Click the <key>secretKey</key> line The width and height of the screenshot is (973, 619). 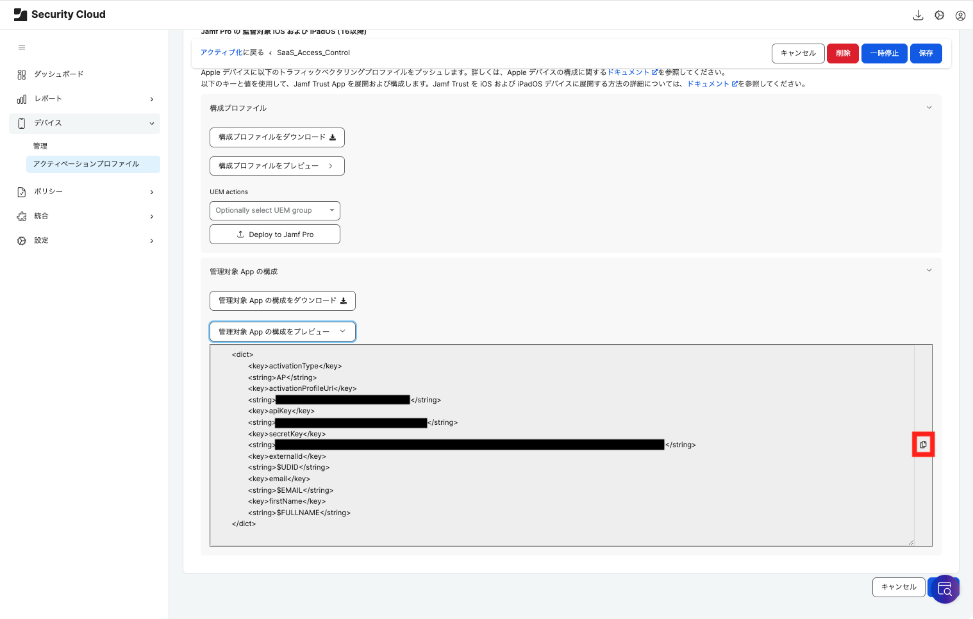tap(287, 434)
